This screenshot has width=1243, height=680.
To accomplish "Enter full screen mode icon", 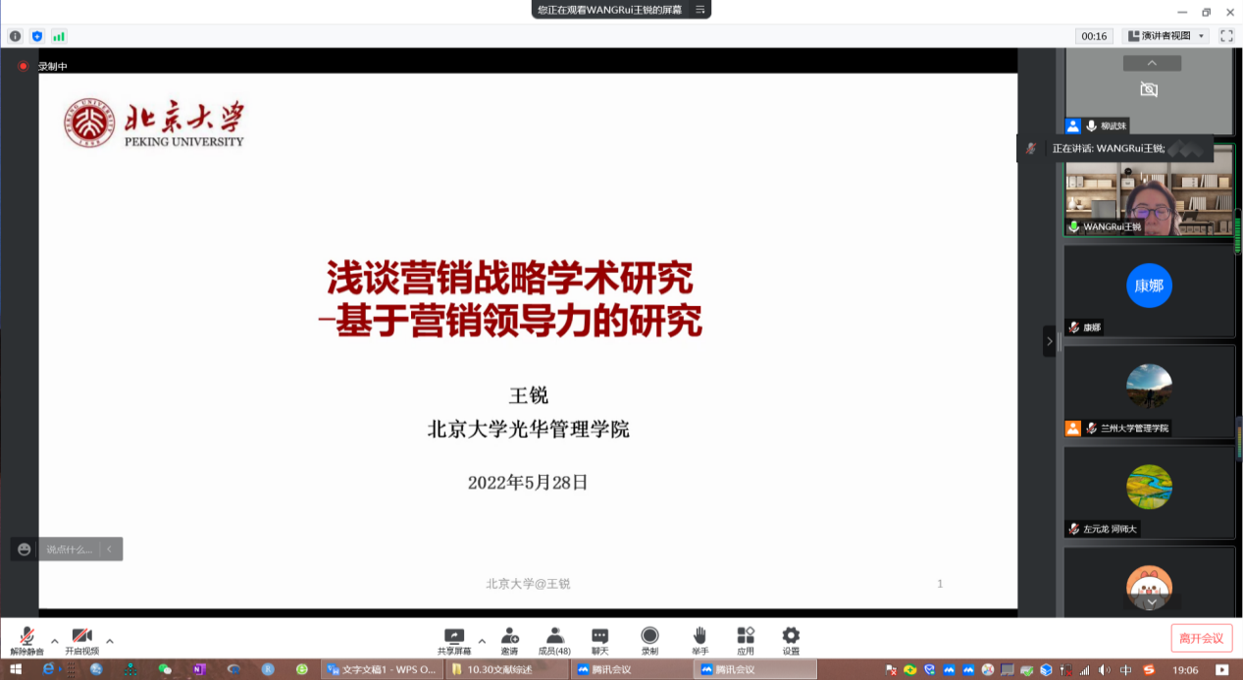I will point(1226,36).
